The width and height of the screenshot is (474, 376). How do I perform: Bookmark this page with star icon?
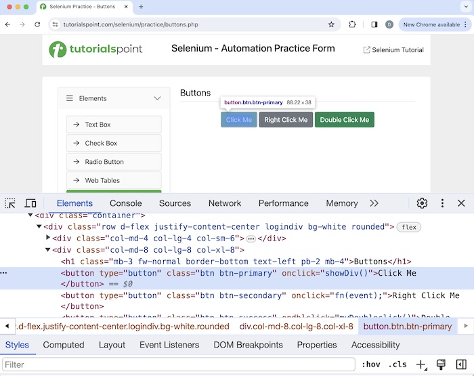tap(331, 24)
